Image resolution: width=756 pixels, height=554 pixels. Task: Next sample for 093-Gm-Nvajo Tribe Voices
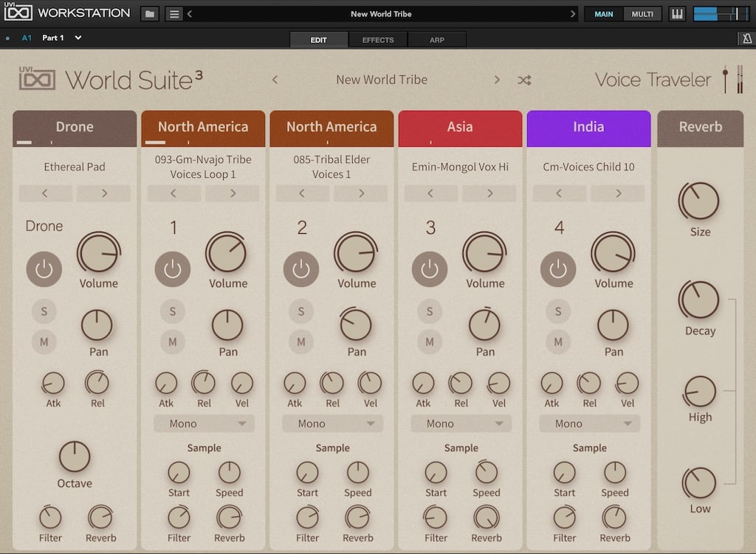click(233, 193)
